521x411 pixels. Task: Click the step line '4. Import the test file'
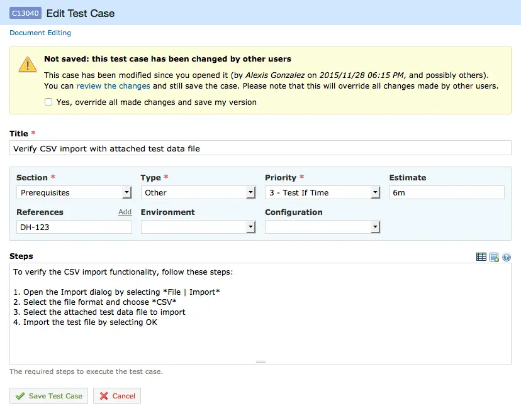[x=85, y=322]
